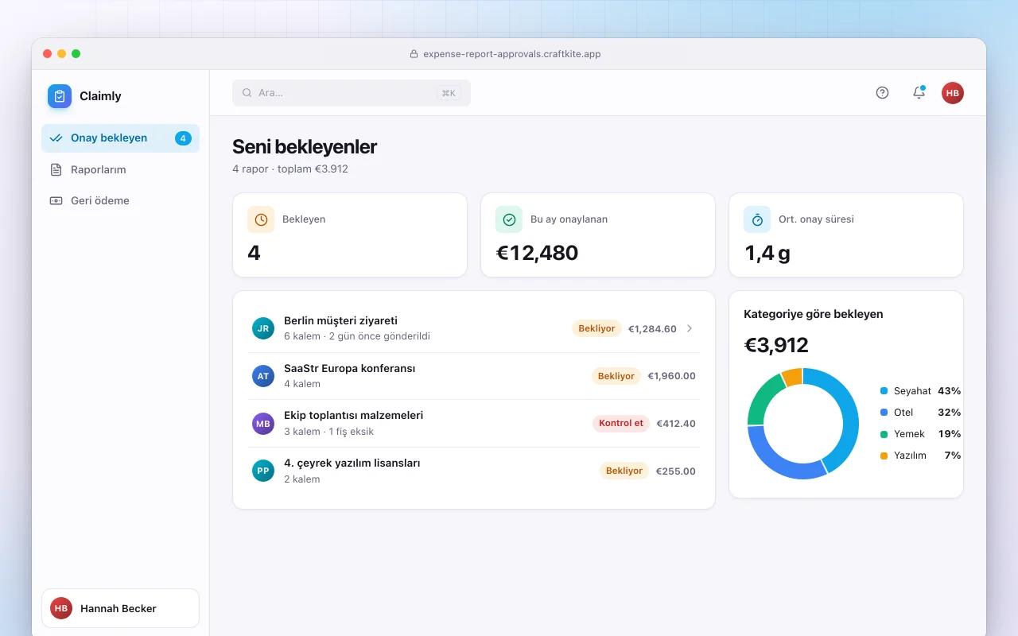Click the €1,284.60 amount
The height and width of the screenshot is (636, 1018).
pos(652,328)
